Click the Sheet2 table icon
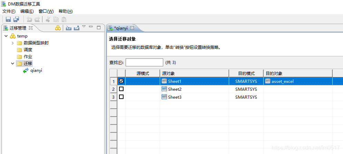Viewport: 343px width, 154px height. tap(164, 89)
